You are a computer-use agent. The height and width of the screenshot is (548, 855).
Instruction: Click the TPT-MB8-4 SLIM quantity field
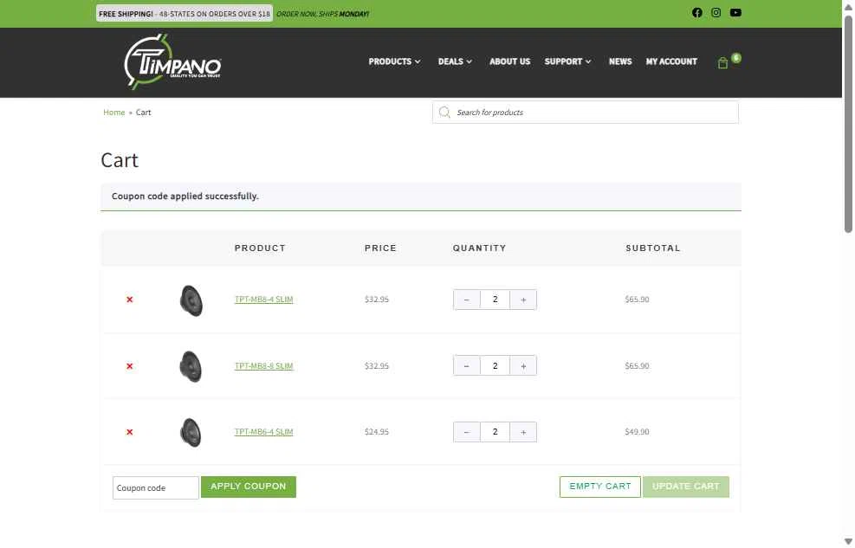point(496,300)
